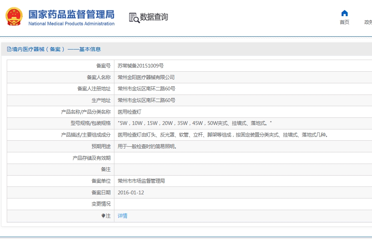Click the 数据查询 magnifier document icon
372x239 pixels.
134,18
